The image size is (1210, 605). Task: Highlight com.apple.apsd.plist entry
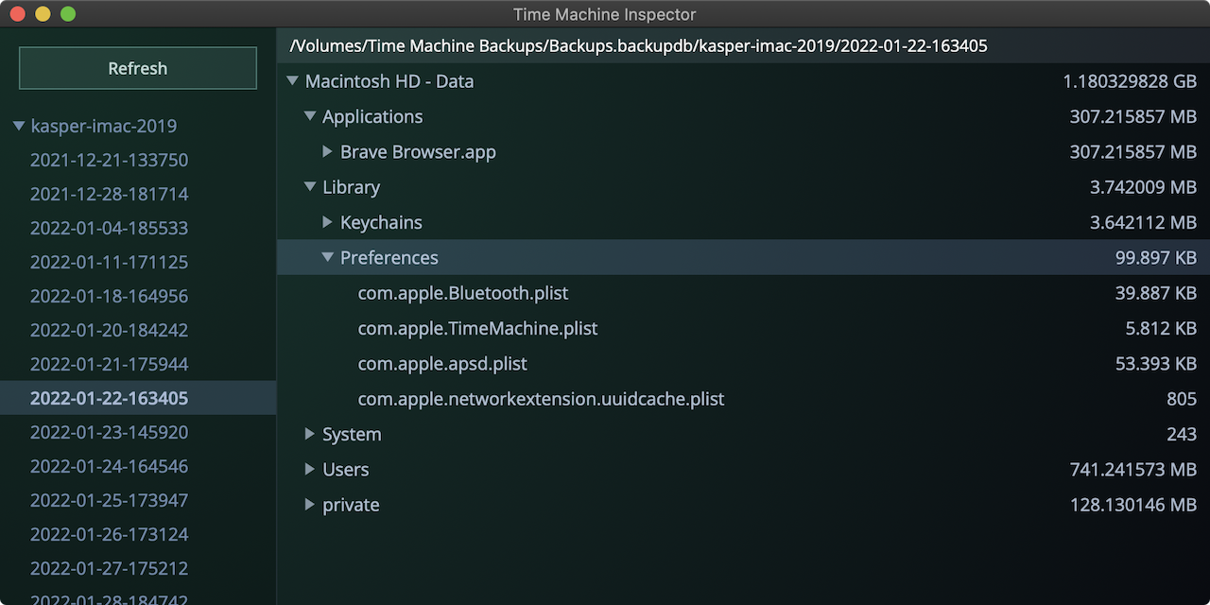tap(743, 364)
